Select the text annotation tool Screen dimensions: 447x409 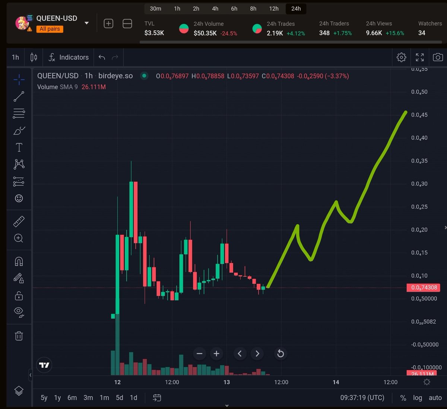(x=19, y=148)
